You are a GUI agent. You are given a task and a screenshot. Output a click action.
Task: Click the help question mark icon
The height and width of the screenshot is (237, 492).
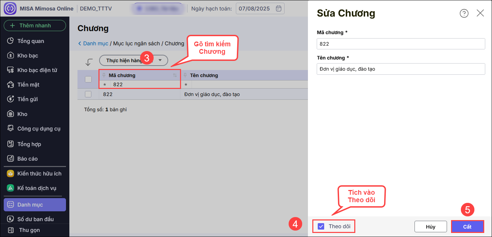[x=464, y=13]
